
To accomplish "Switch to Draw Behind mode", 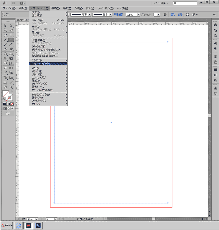I will 8,108.
